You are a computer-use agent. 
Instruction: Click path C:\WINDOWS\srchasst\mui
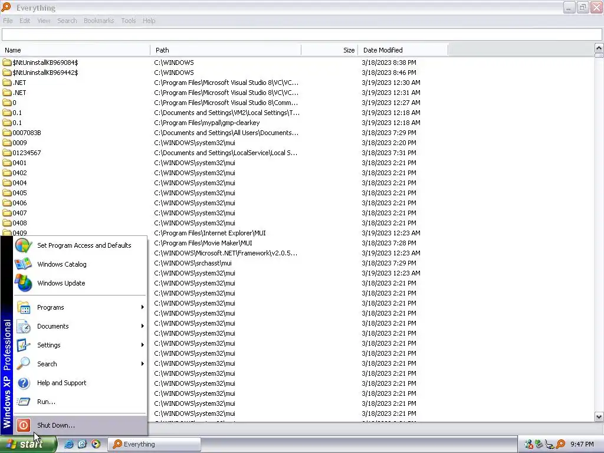point(193,263)
